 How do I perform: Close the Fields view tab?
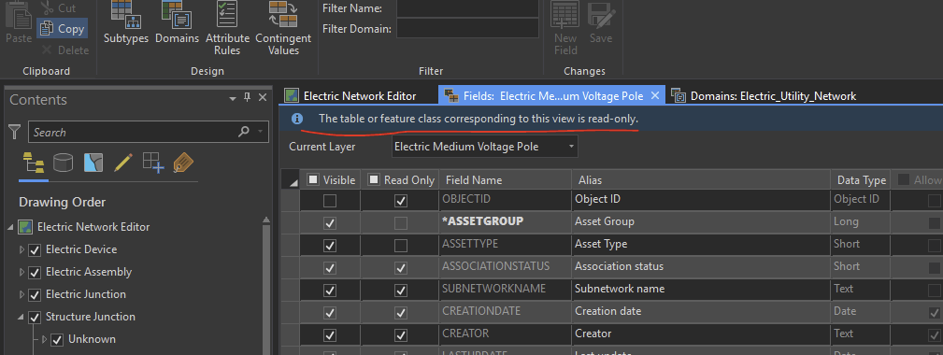655,95
